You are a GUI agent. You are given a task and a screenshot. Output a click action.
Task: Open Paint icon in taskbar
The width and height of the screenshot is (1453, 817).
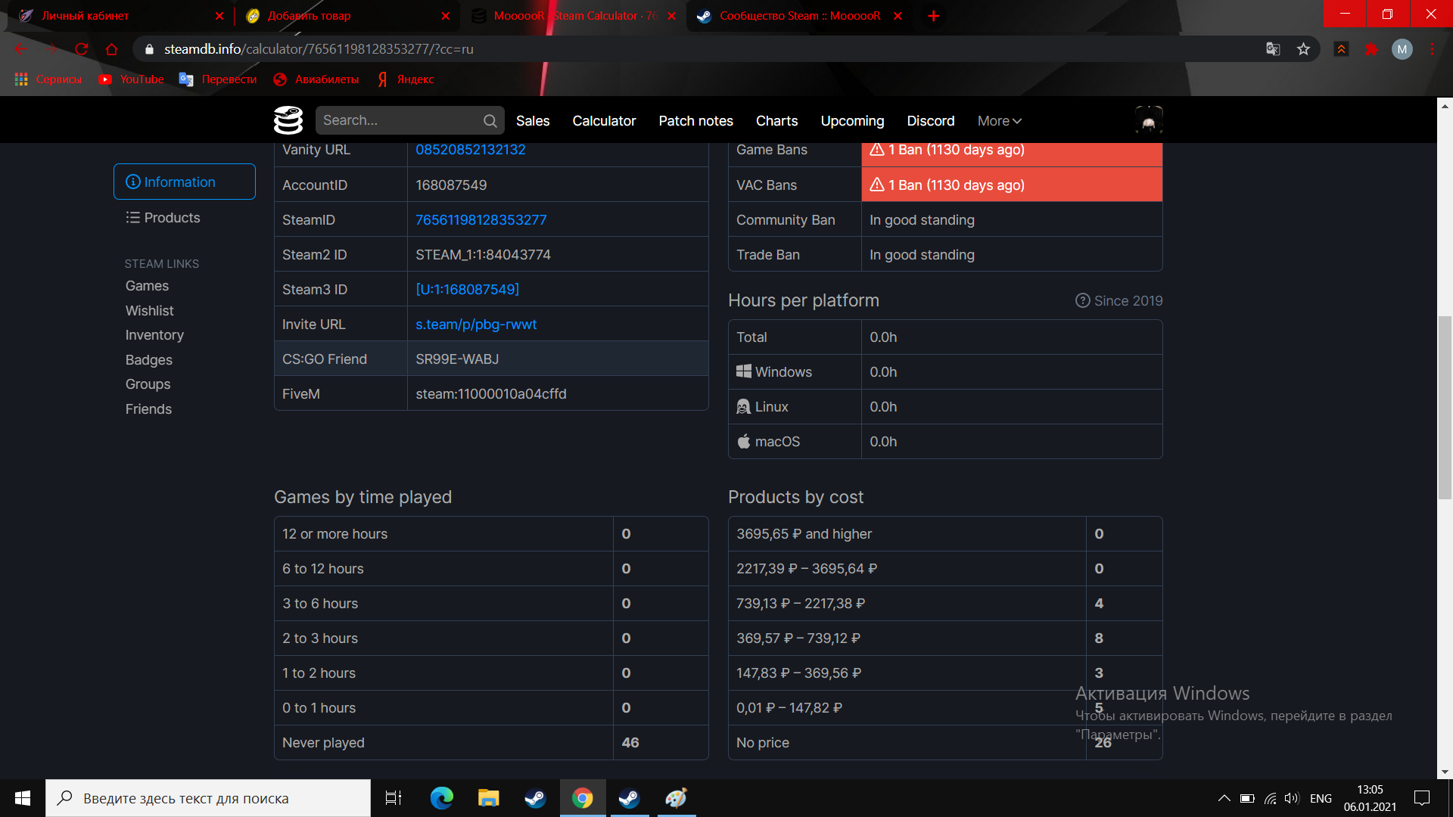tap(676, 798)
